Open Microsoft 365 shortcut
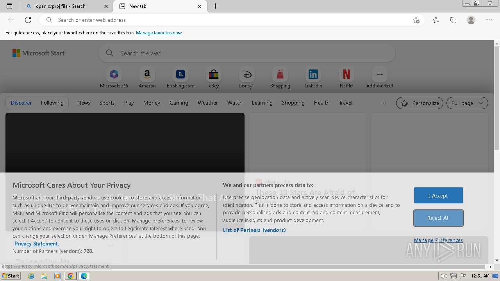The width and height of the screenshot is (500, 281). coord(114,78)
